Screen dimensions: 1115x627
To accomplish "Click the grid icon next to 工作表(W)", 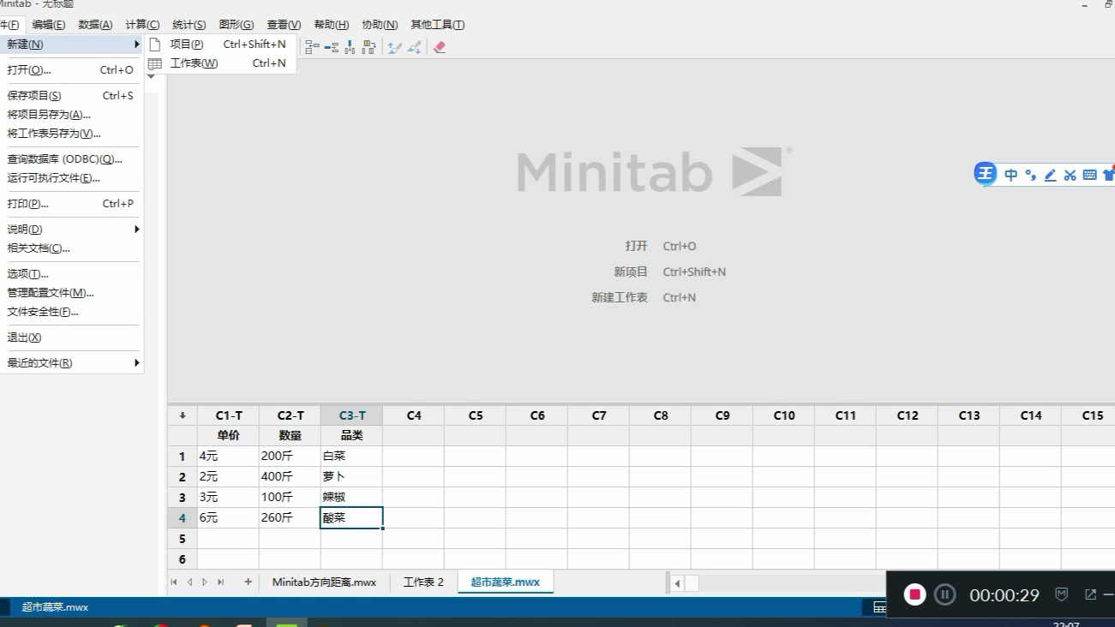I will (x=155, y=63).
